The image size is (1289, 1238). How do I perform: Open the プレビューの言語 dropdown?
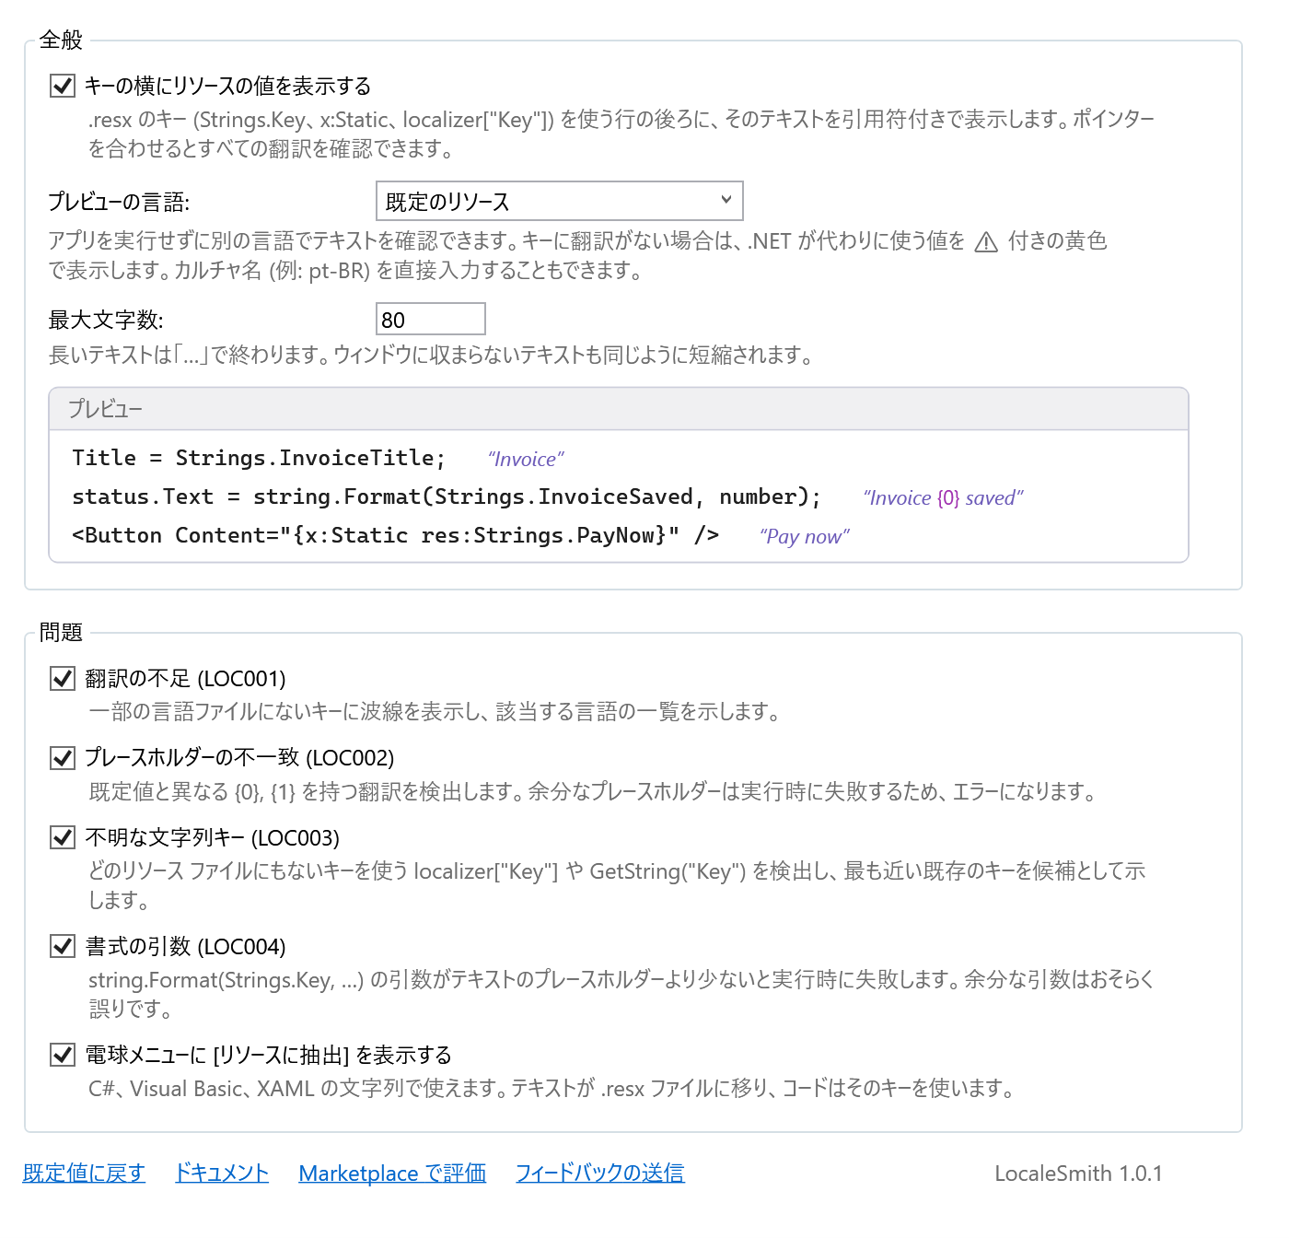coord(560,201)
